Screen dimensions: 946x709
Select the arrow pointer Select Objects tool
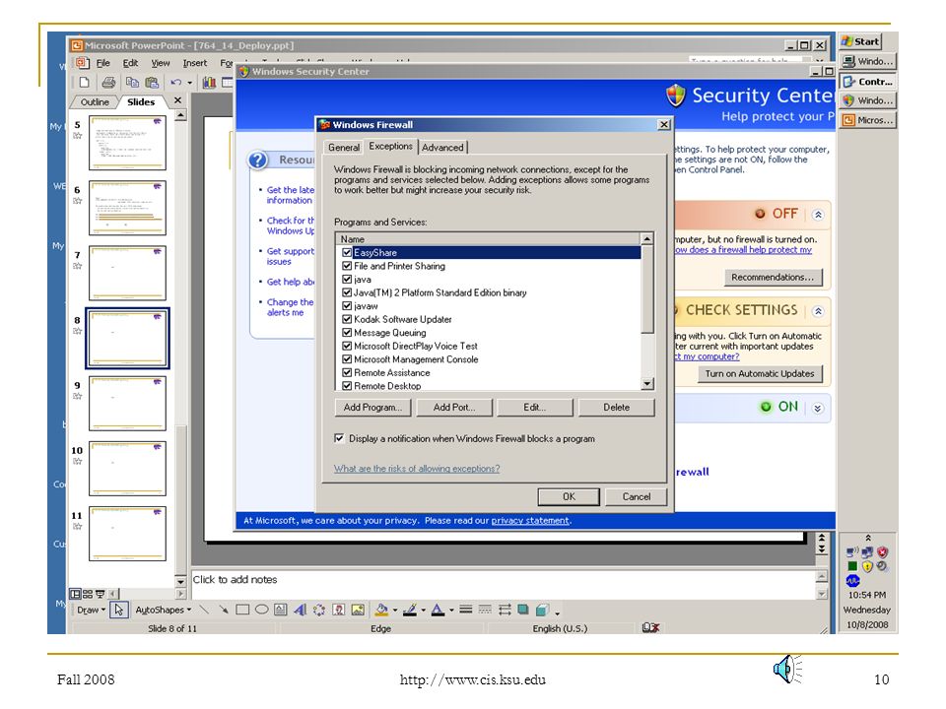119,610
